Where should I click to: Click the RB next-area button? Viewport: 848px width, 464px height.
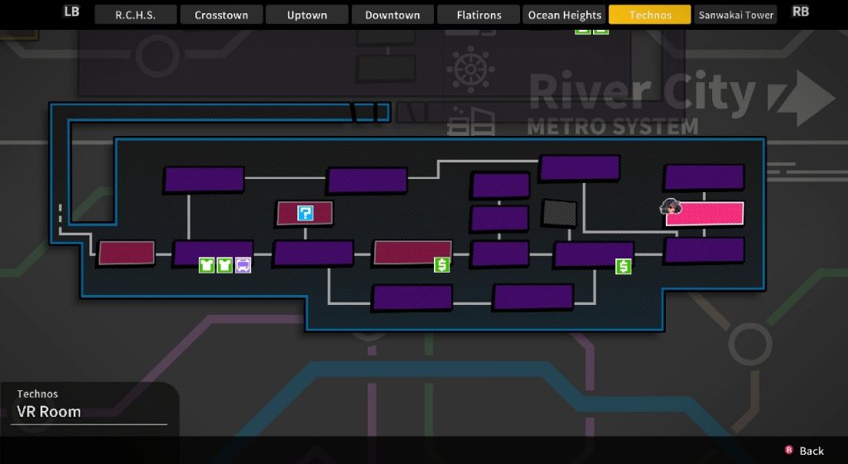[801, 12]
